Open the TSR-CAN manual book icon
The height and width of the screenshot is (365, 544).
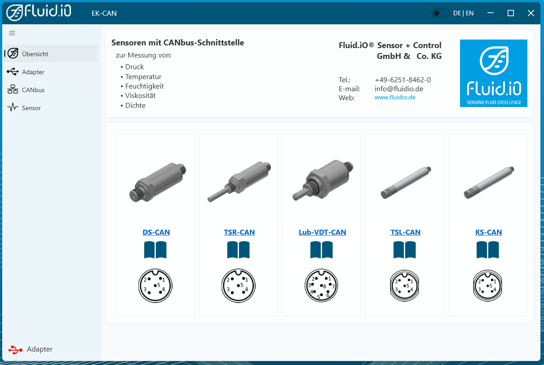click(238, 250)
